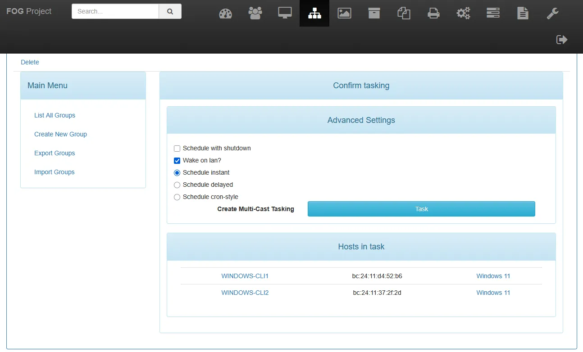Select Schedule delayed radio option
Image resolution: width=583 pixels, height=352 pixels.
(177, 185)
